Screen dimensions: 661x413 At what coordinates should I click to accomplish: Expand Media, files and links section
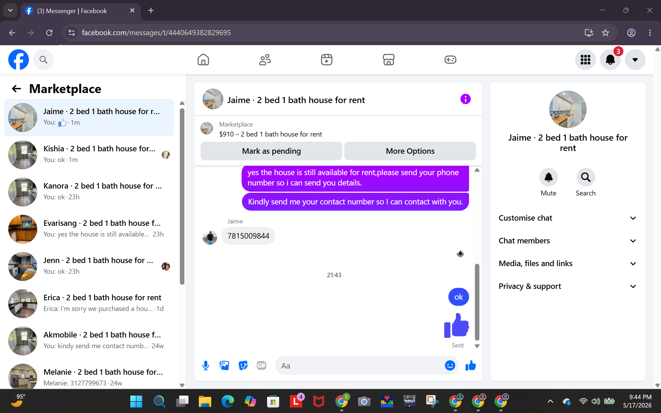pyautogui.click(x=568, y=263)
